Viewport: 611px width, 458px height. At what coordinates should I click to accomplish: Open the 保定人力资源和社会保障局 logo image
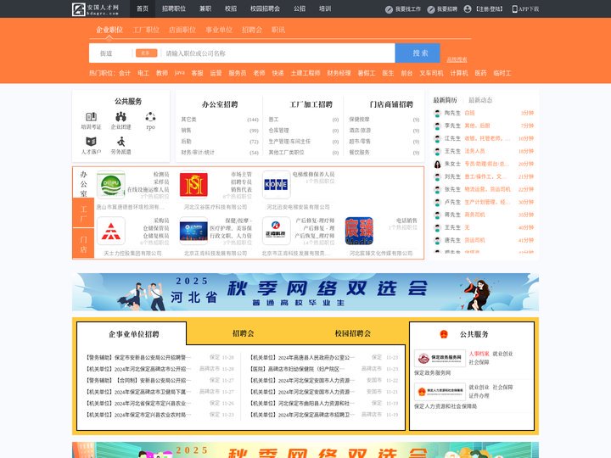440,392
